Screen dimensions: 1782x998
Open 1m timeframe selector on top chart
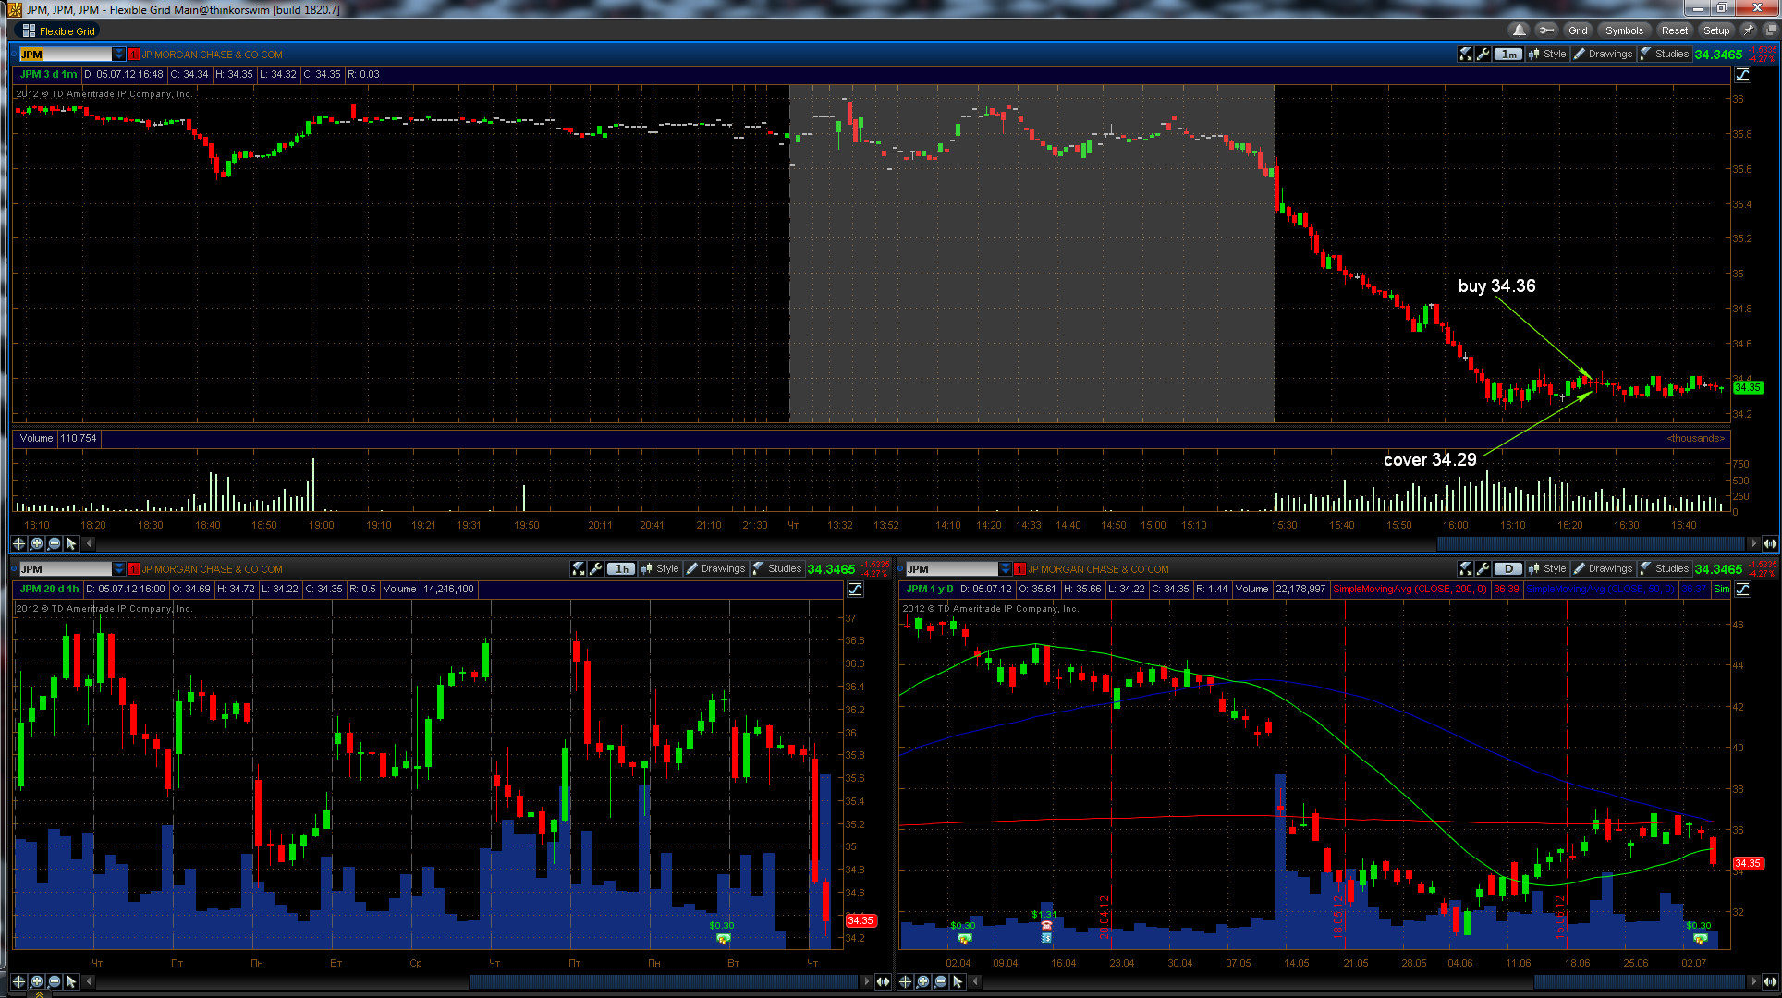[1508, 55]
